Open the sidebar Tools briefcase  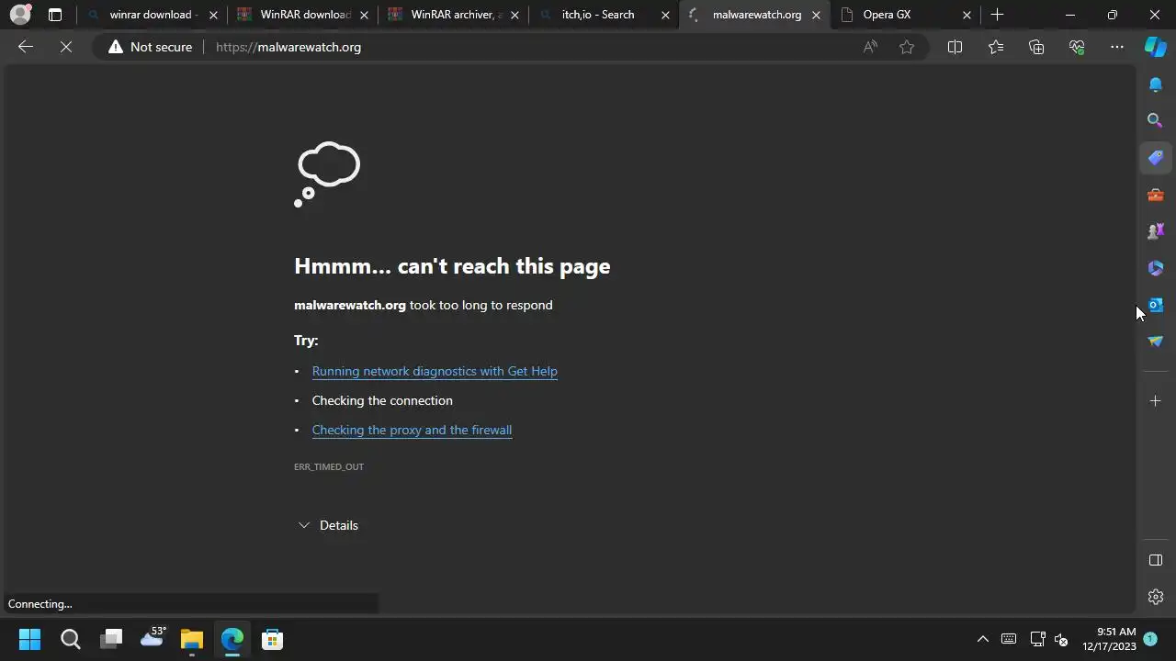1156,195
